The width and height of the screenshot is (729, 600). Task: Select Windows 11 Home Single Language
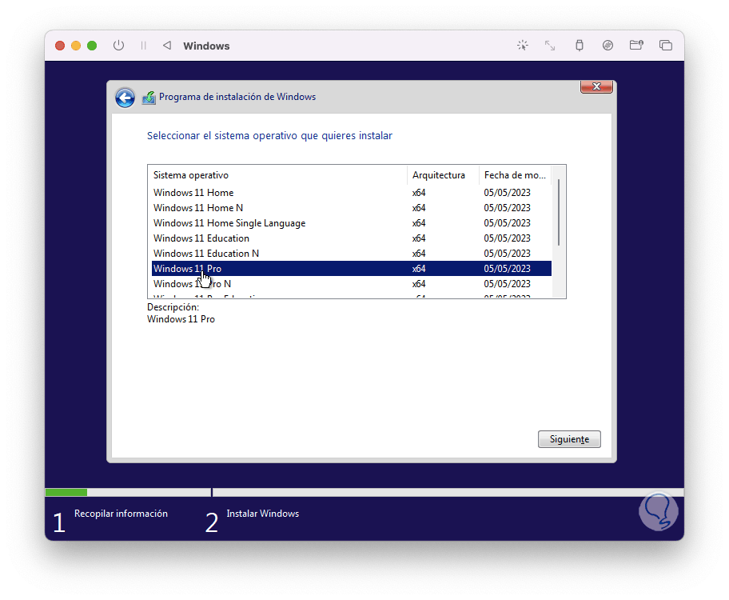pyautogui.click(x=352, y=223)
